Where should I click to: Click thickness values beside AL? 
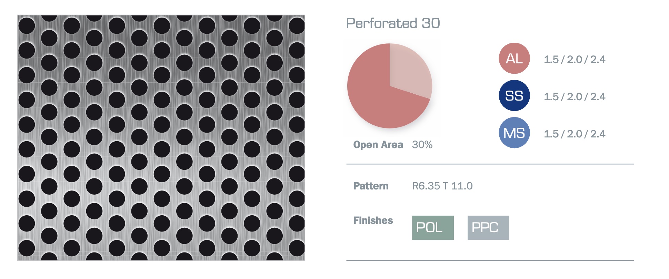(x=575, y=60)
